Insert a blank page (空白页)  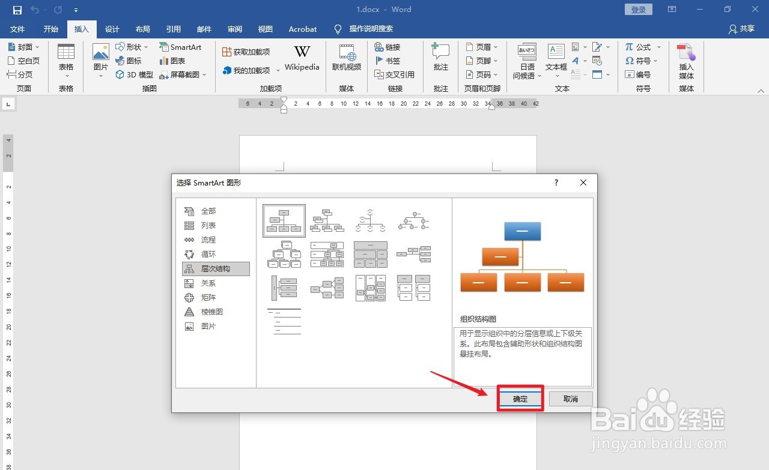23,61
